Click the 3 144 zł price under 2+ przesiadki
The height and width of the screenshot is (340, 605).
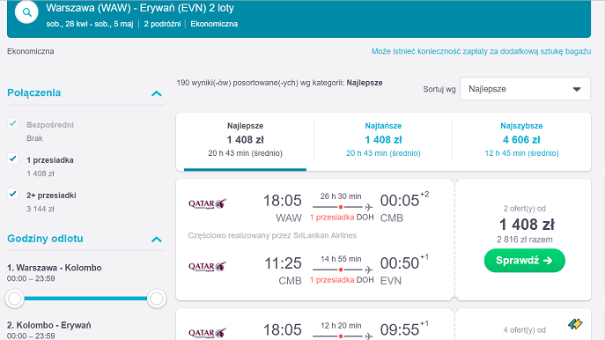tap(41, 209)
